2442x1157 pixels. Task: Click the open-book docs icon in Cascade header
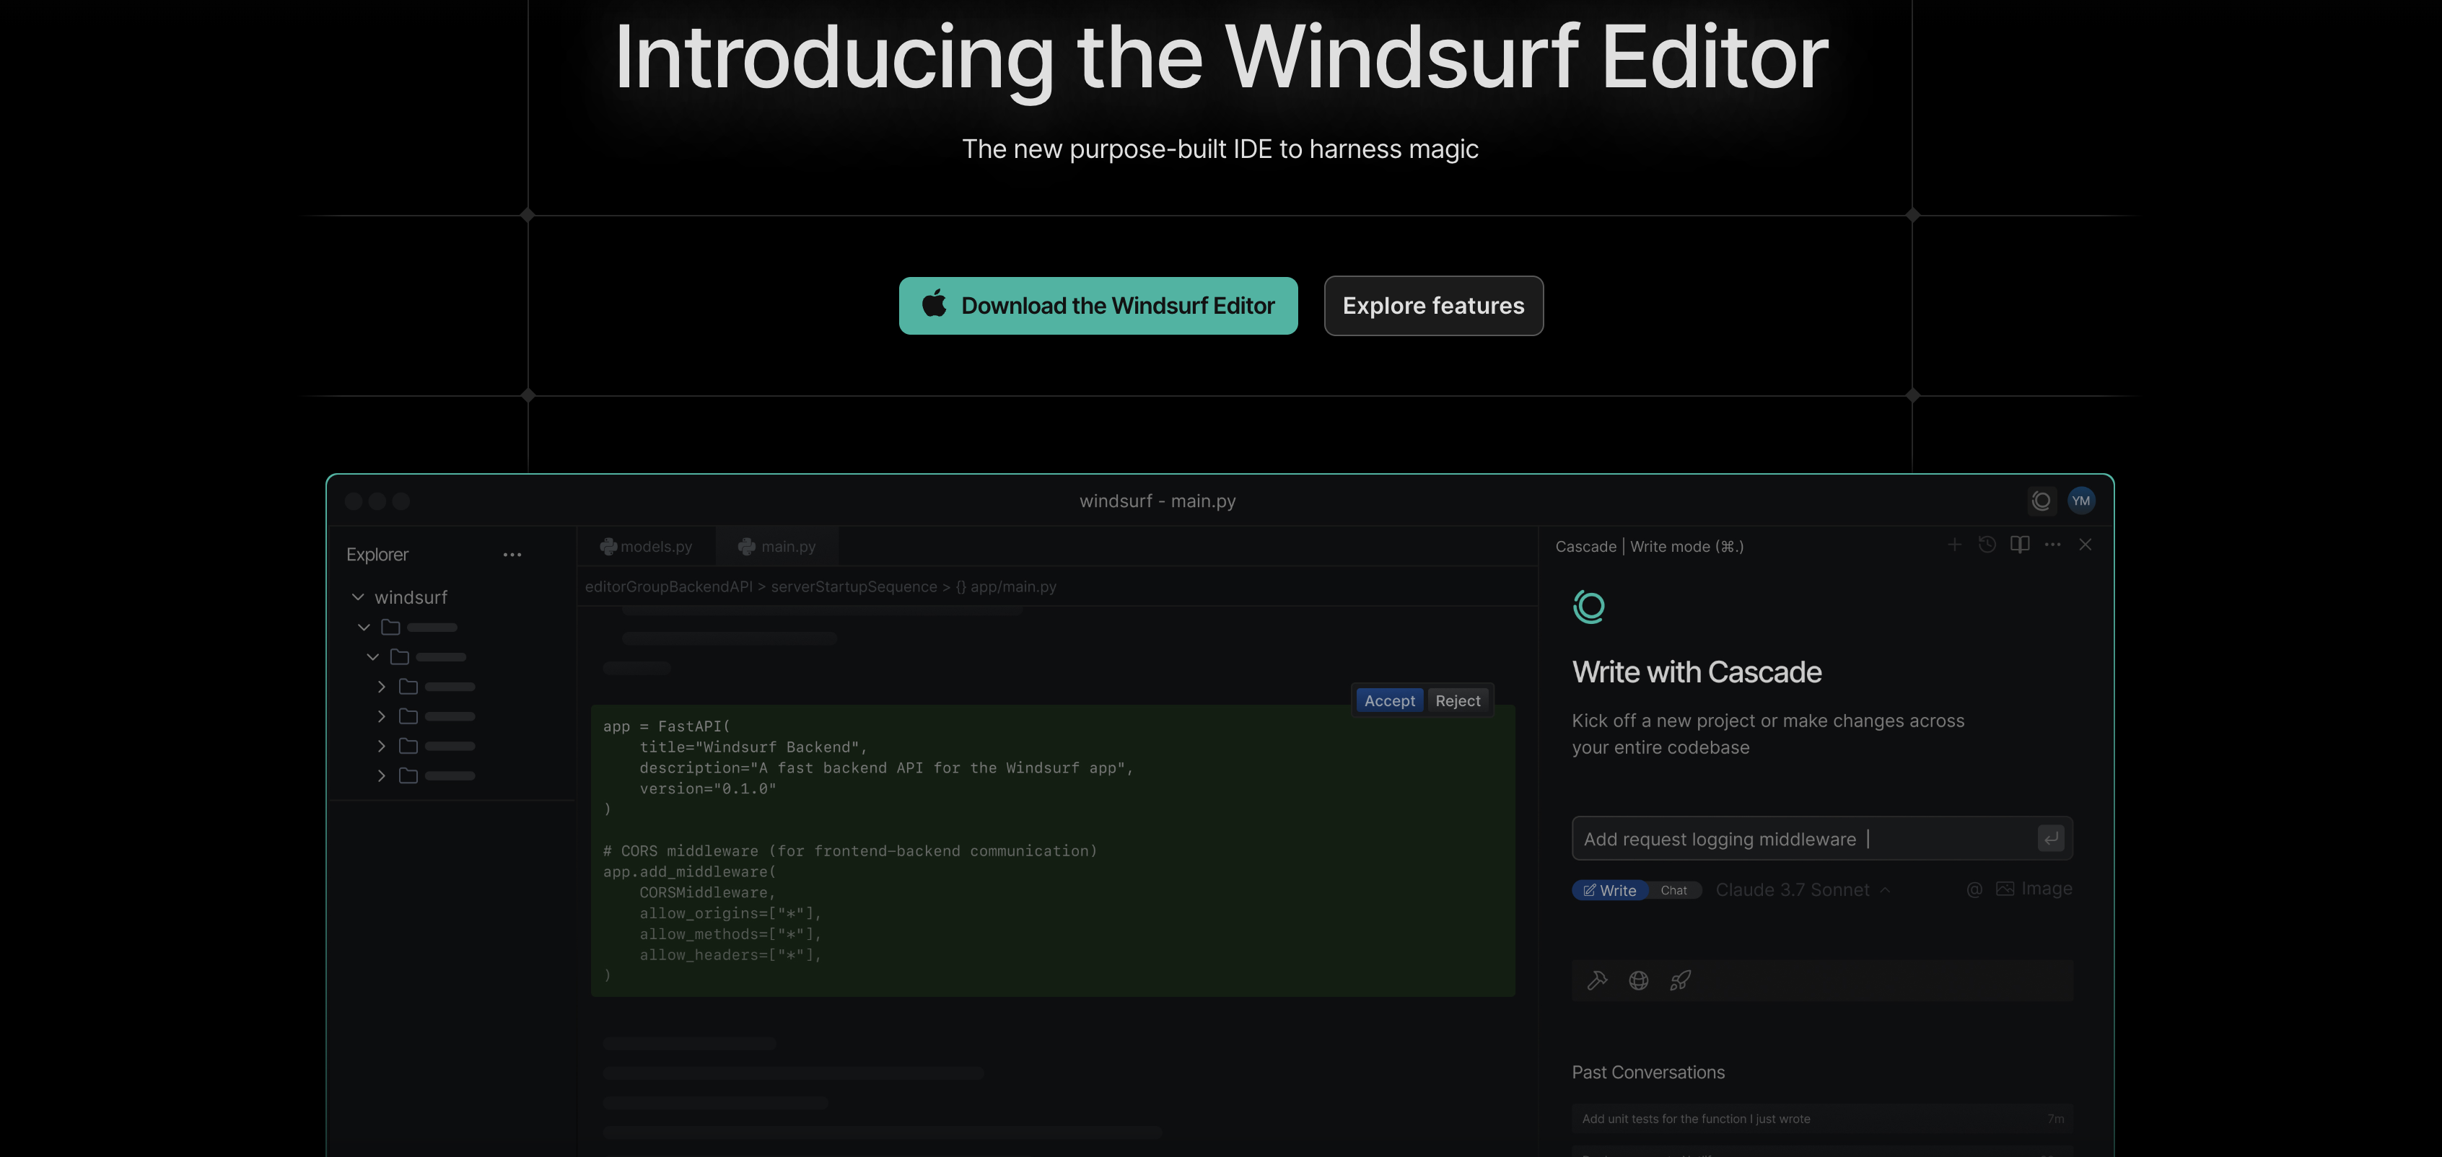tap(2019, 545)
